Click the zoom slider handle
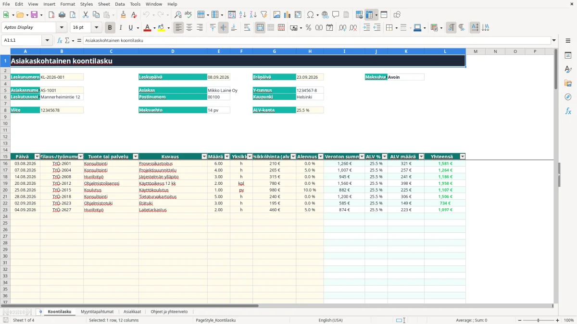Viewport: 577px width, 324px height. (539, 320)
